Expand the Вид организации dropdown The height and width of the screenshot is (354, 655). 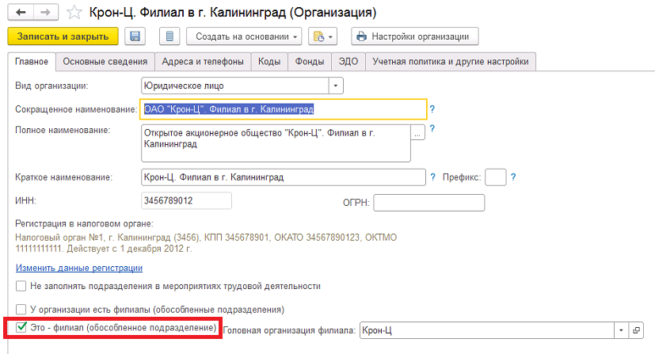click(x=336, y=86)
